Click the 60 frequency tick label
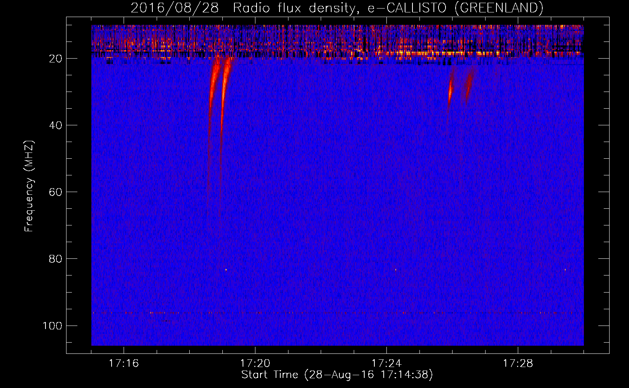 (56, 192)
